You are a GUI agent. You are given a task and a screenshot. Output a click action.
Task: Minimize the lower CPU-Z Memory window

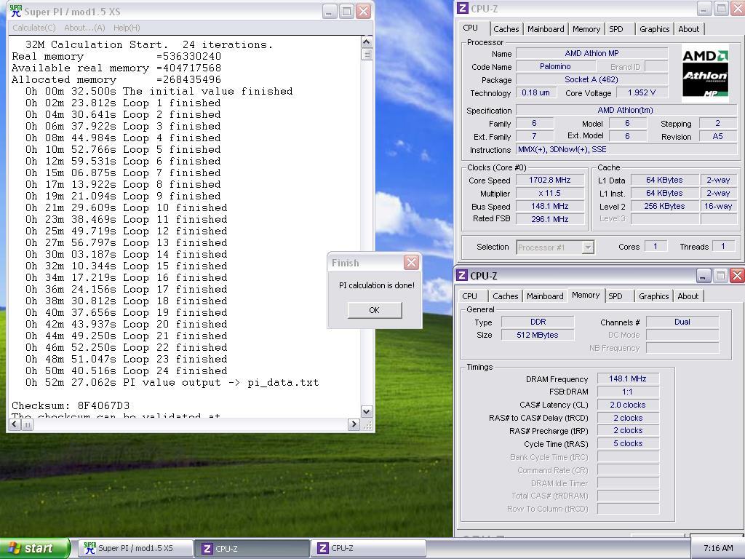pos(704,275)
